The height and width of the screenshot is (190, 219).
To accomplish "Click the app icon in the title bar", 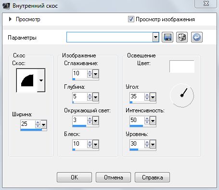I will point(6,6).
